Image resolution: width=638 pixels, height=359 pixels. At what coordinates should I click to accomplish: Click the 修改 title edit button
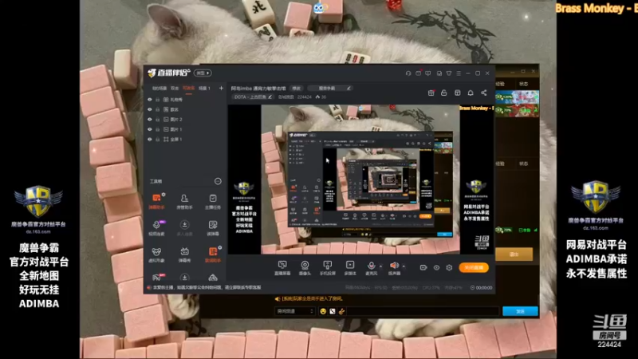coord(296,88)
